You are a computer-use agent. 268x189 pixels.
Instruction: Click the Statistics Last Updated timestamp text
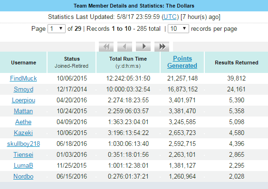134,17
